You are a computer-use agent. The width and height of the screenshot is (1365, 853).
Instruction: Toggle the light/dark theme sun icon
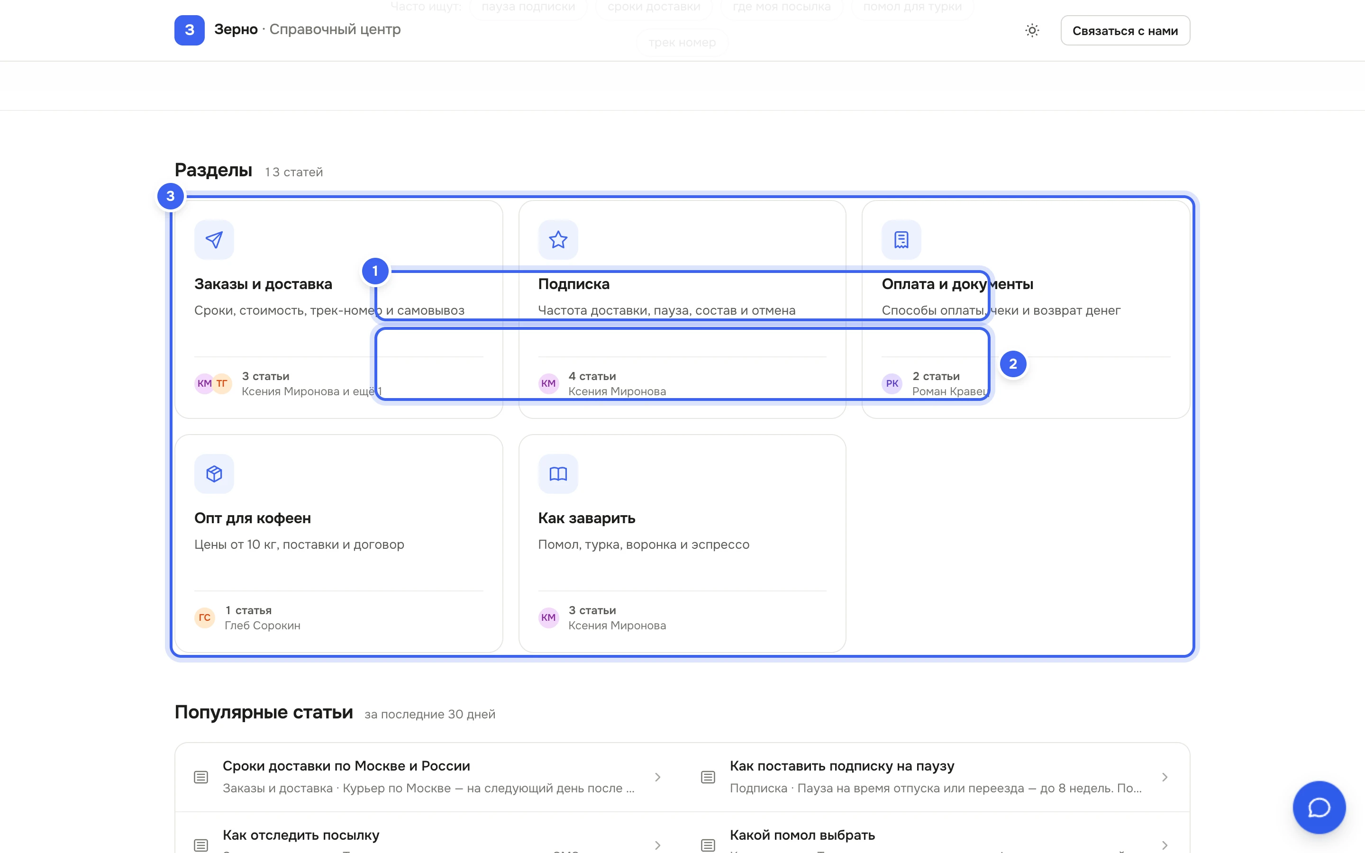pyautogui.click(x=1032, y=30)
